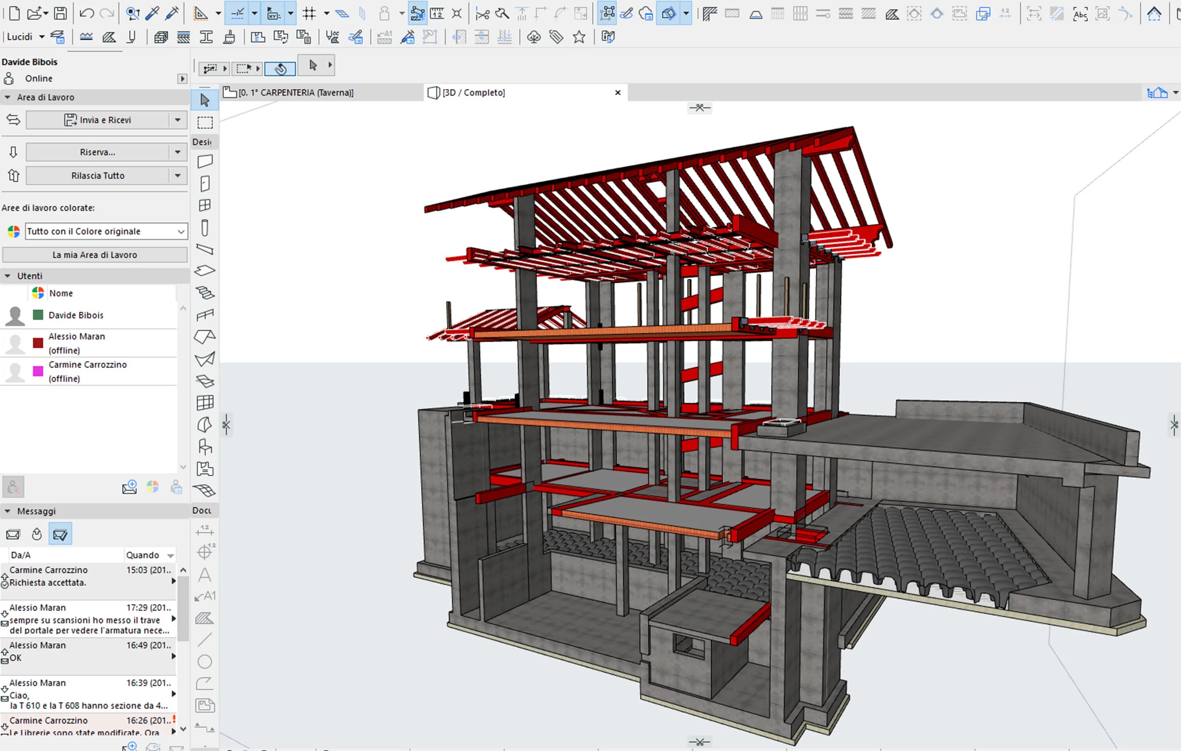
Task: Click Alessio Maran dark red color swatch
Action: (38, 343)
